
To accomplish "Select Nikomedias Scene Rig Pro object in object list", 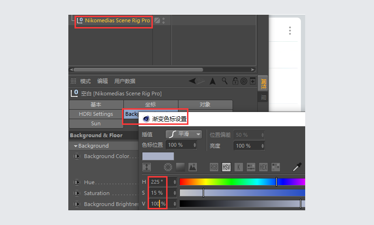I will (117, 20).
